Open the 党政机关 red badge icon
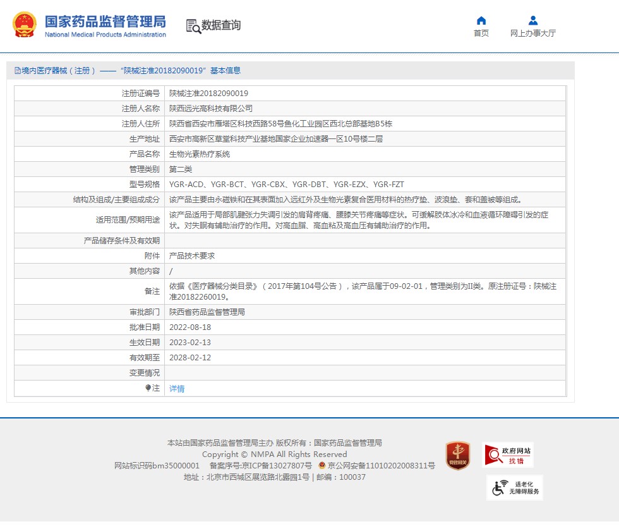The height and width of the screenshot is (531, 619). 458,456
